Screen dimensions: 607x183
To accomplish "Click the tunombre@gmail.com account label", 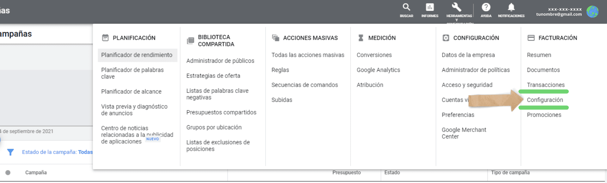I will coord(559,14).
